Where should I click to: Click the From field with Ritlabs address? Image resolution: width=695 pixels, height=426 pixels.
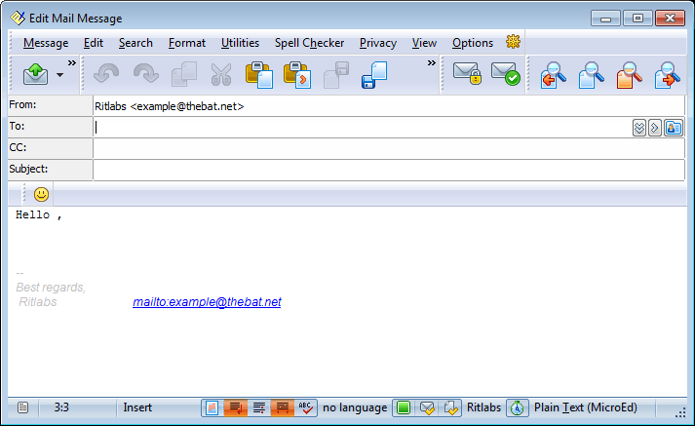click(x=389, y=106)
